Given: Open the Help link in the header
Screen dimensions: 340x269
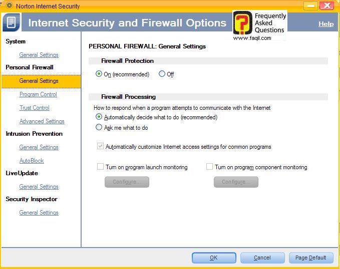Looking at the screenshot, I should pyautogui.click(x=326, y=24).
